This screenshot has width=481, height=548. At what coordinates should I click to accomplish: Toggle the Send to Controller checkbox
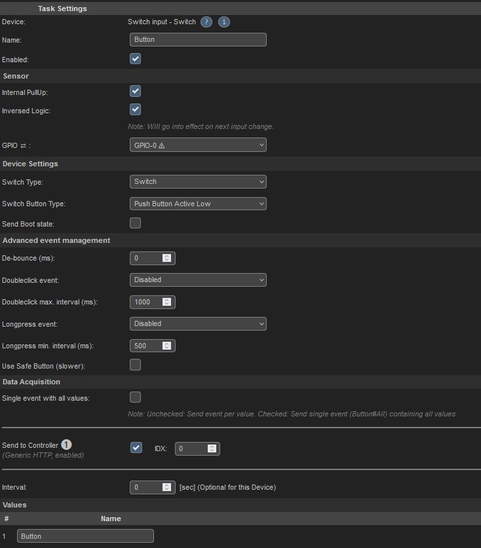coord(136,448)
